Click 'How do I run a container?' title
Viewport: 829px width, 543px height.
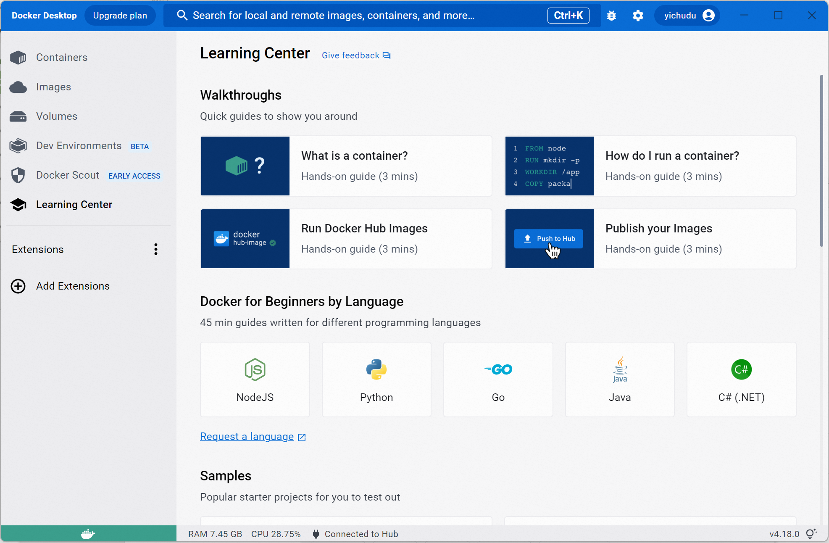pos(672,156)
